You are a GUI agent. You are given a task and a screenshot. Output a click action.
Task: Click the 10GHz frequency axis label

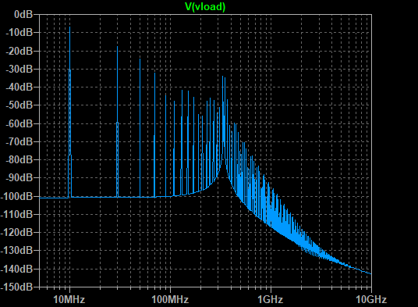tap(371, 299)
